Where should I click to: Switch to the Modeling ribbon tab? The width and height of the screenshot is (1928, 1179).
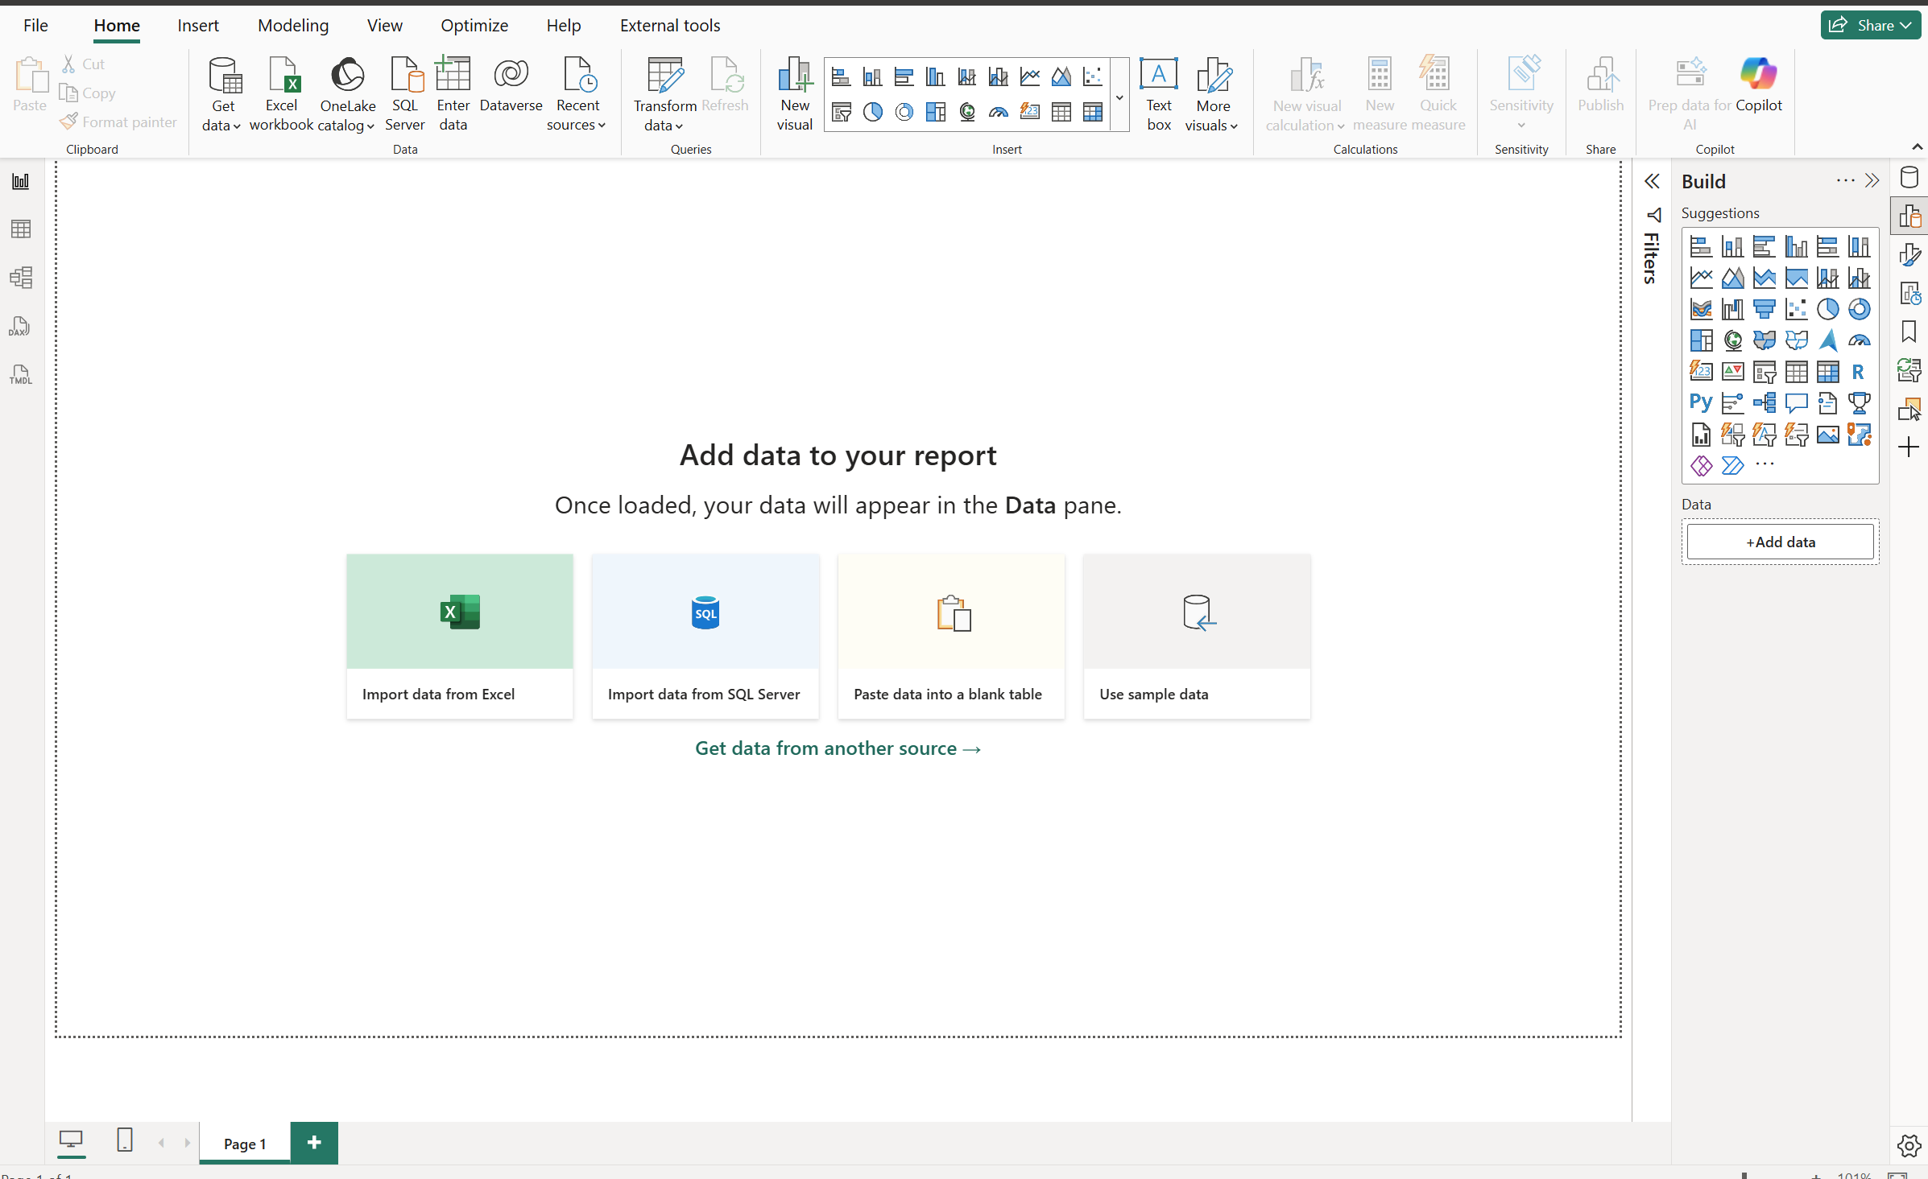pyautogui.click(x=293, y=25)
